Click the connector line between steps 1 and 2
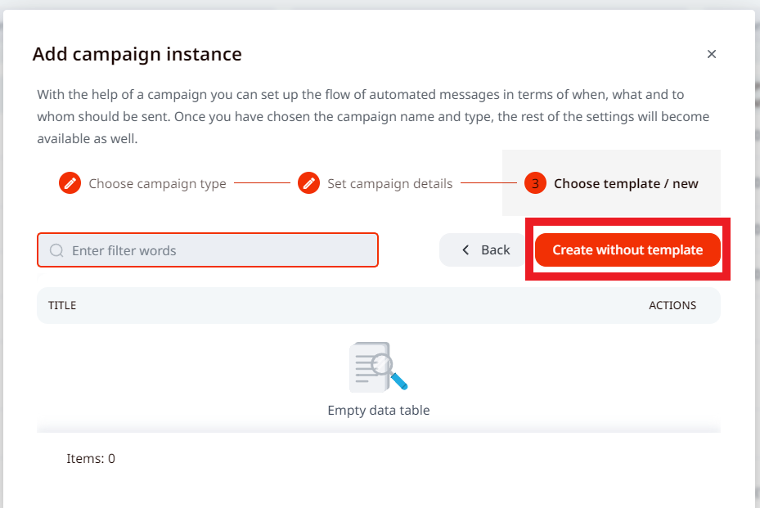 [262, 183]
